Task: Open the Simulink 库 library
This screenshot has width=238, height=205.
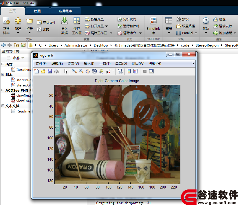Action: (153, 26)
